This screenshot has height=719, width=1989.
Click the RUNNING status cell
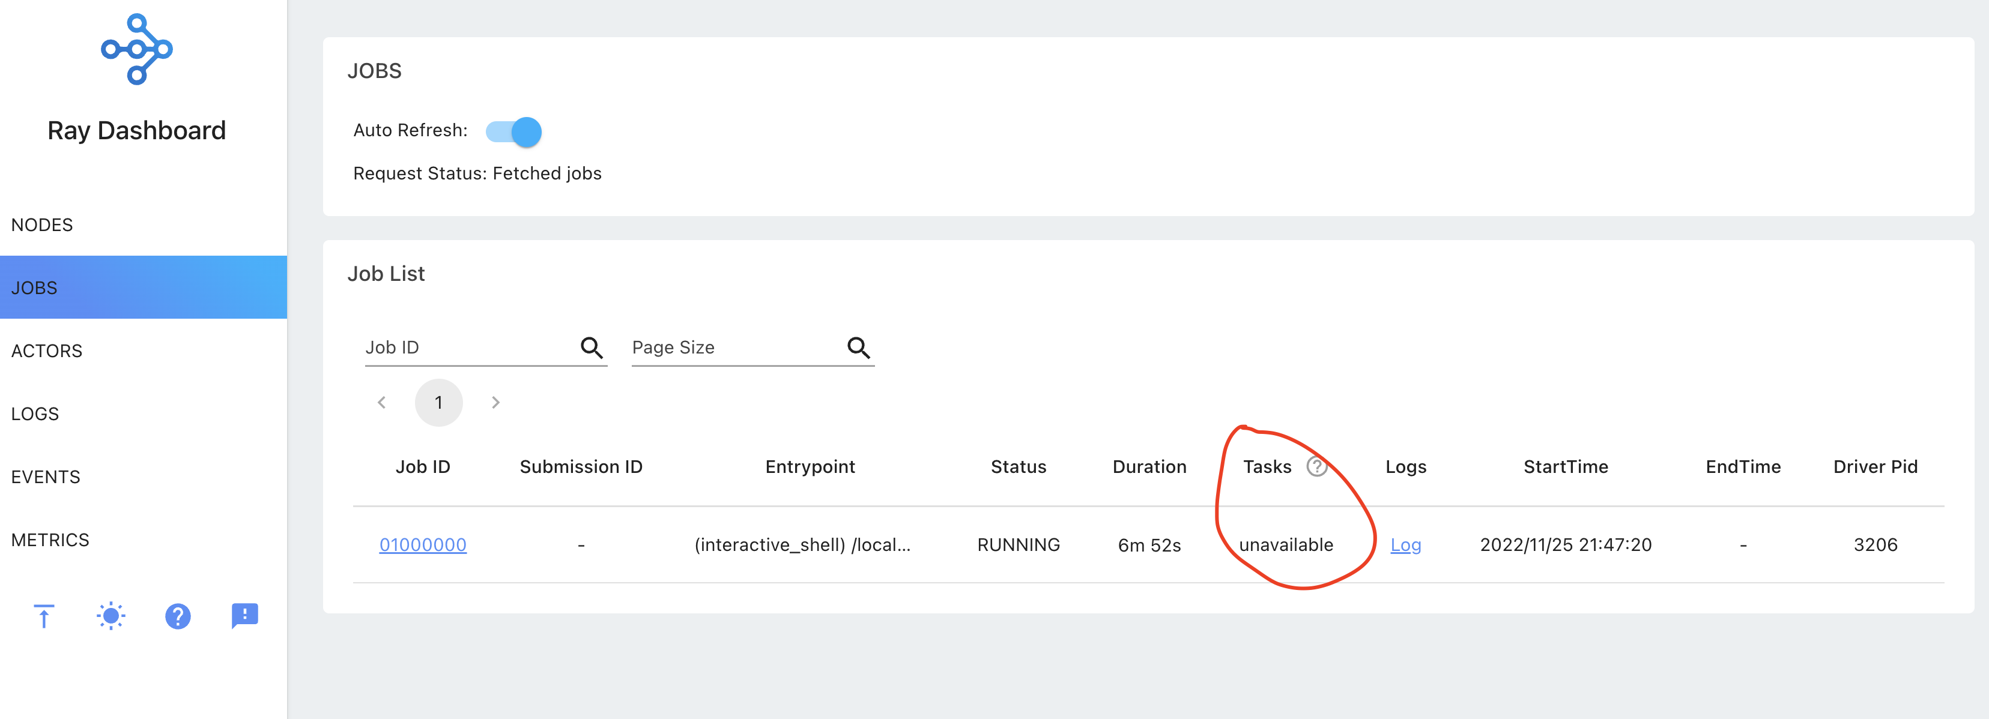(x=1019, y=544)
